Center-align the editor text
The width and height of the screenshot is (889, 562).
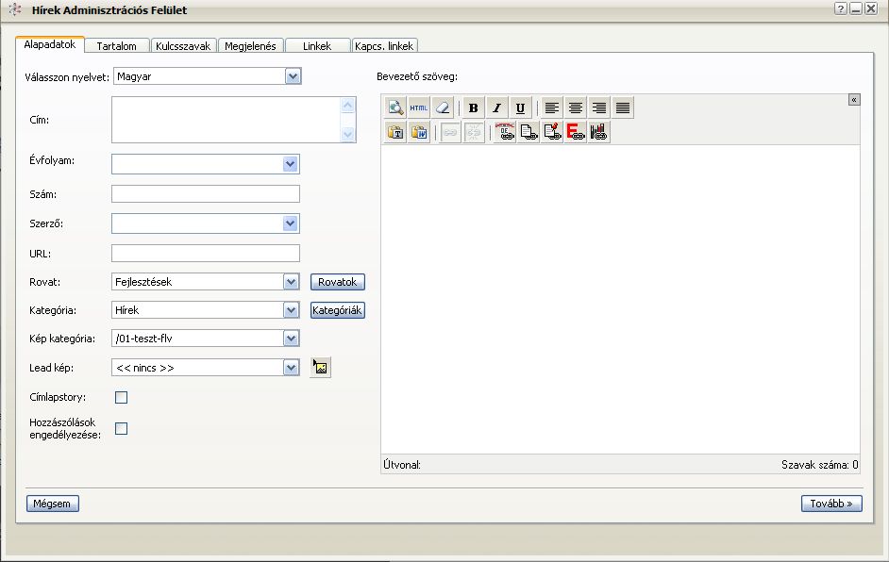click(576, 107)
